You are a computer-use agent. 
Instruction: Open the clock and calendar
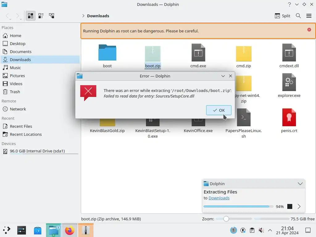287,230
